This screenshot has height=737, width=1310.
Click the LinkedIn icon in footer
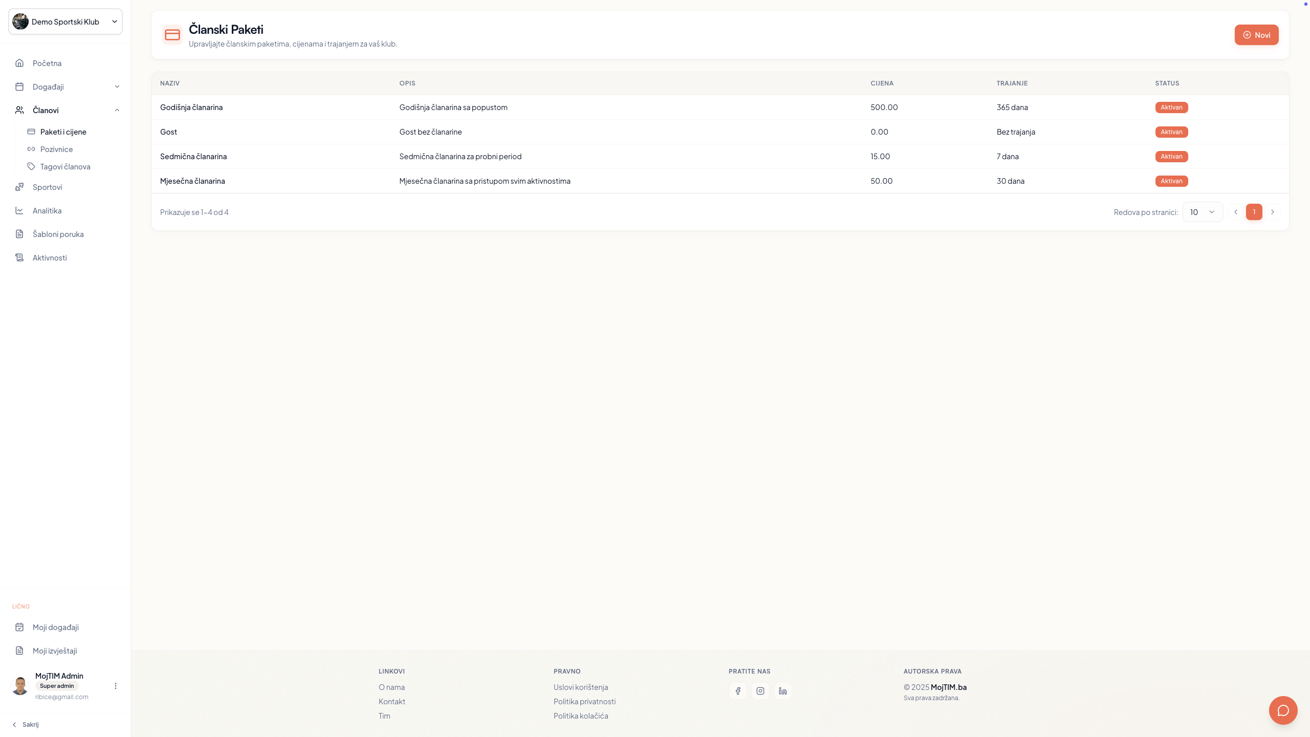pyautogui.click(x=782, y=691)
